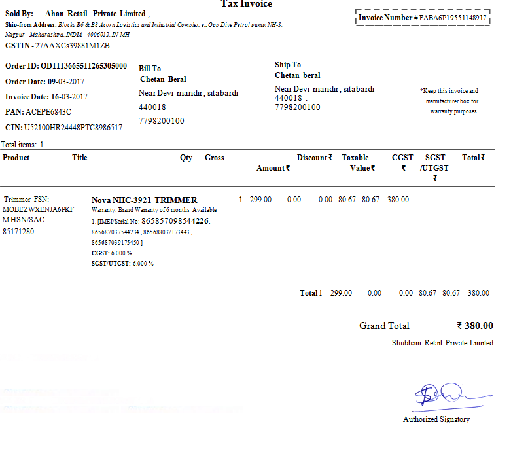This screenshot has width=511, height=458.
Task: Click Total items: 1
Action: (x=22, y=145)
